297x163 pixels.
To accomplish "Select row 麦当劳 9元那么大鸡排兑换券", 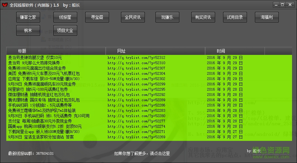I will [x=149, y=63].
